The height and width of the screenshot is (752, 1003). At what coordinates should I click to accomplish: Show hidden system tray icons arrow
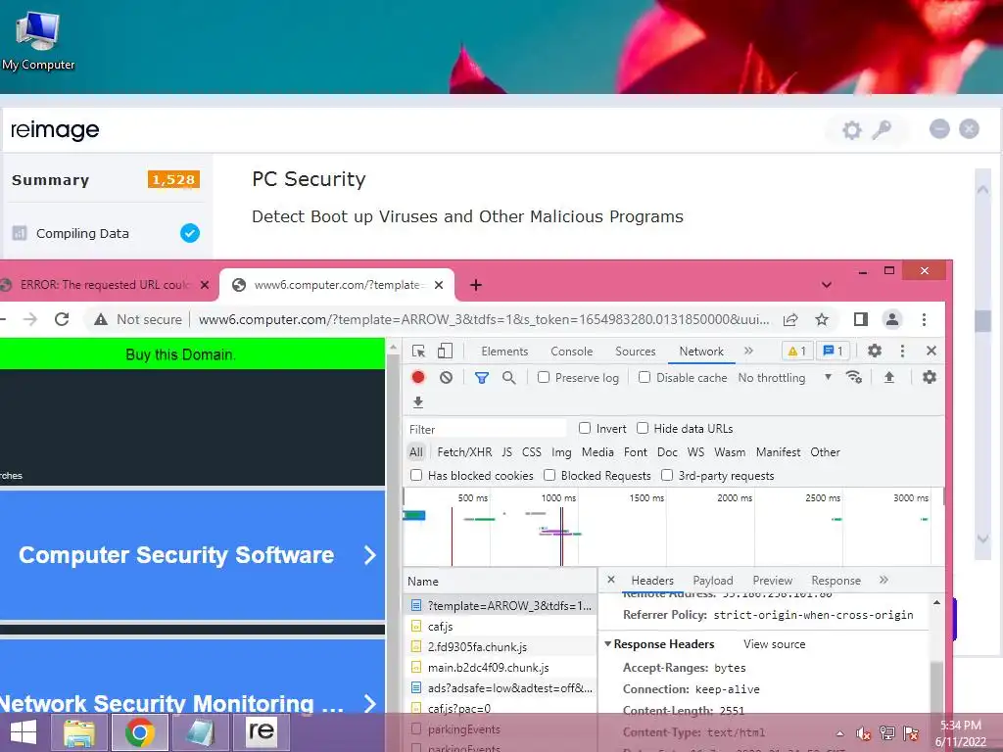click(x=839, y=733)
